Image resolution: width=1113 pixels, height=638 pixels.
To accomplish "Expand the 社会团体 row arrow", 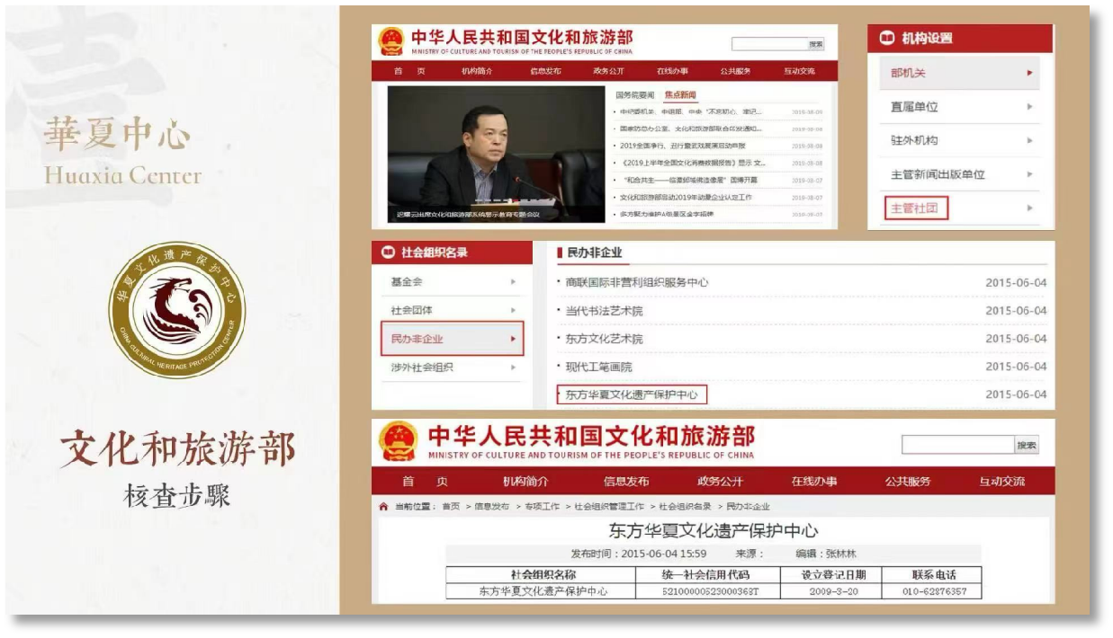I will pos(513,311).
